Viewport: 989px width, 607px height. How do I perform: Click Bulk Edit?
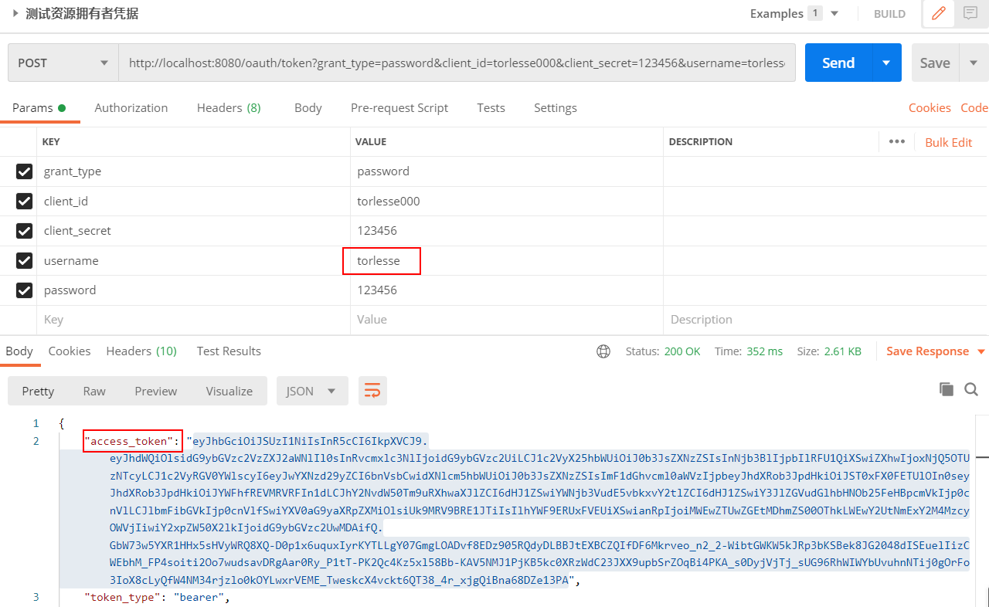(x=948, y=142)
